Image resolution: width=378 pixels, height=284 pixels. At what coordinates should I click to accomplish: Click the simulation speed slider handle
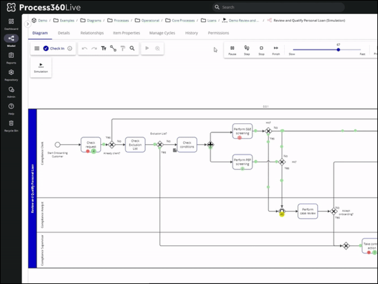[338, 49]
